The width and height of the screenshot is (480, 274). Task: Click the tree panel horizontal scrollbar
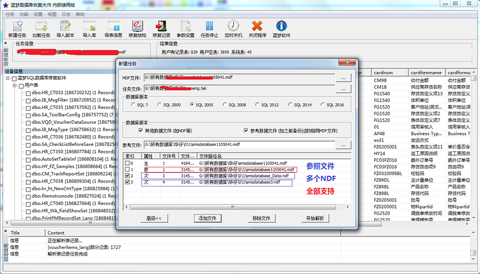90,222
